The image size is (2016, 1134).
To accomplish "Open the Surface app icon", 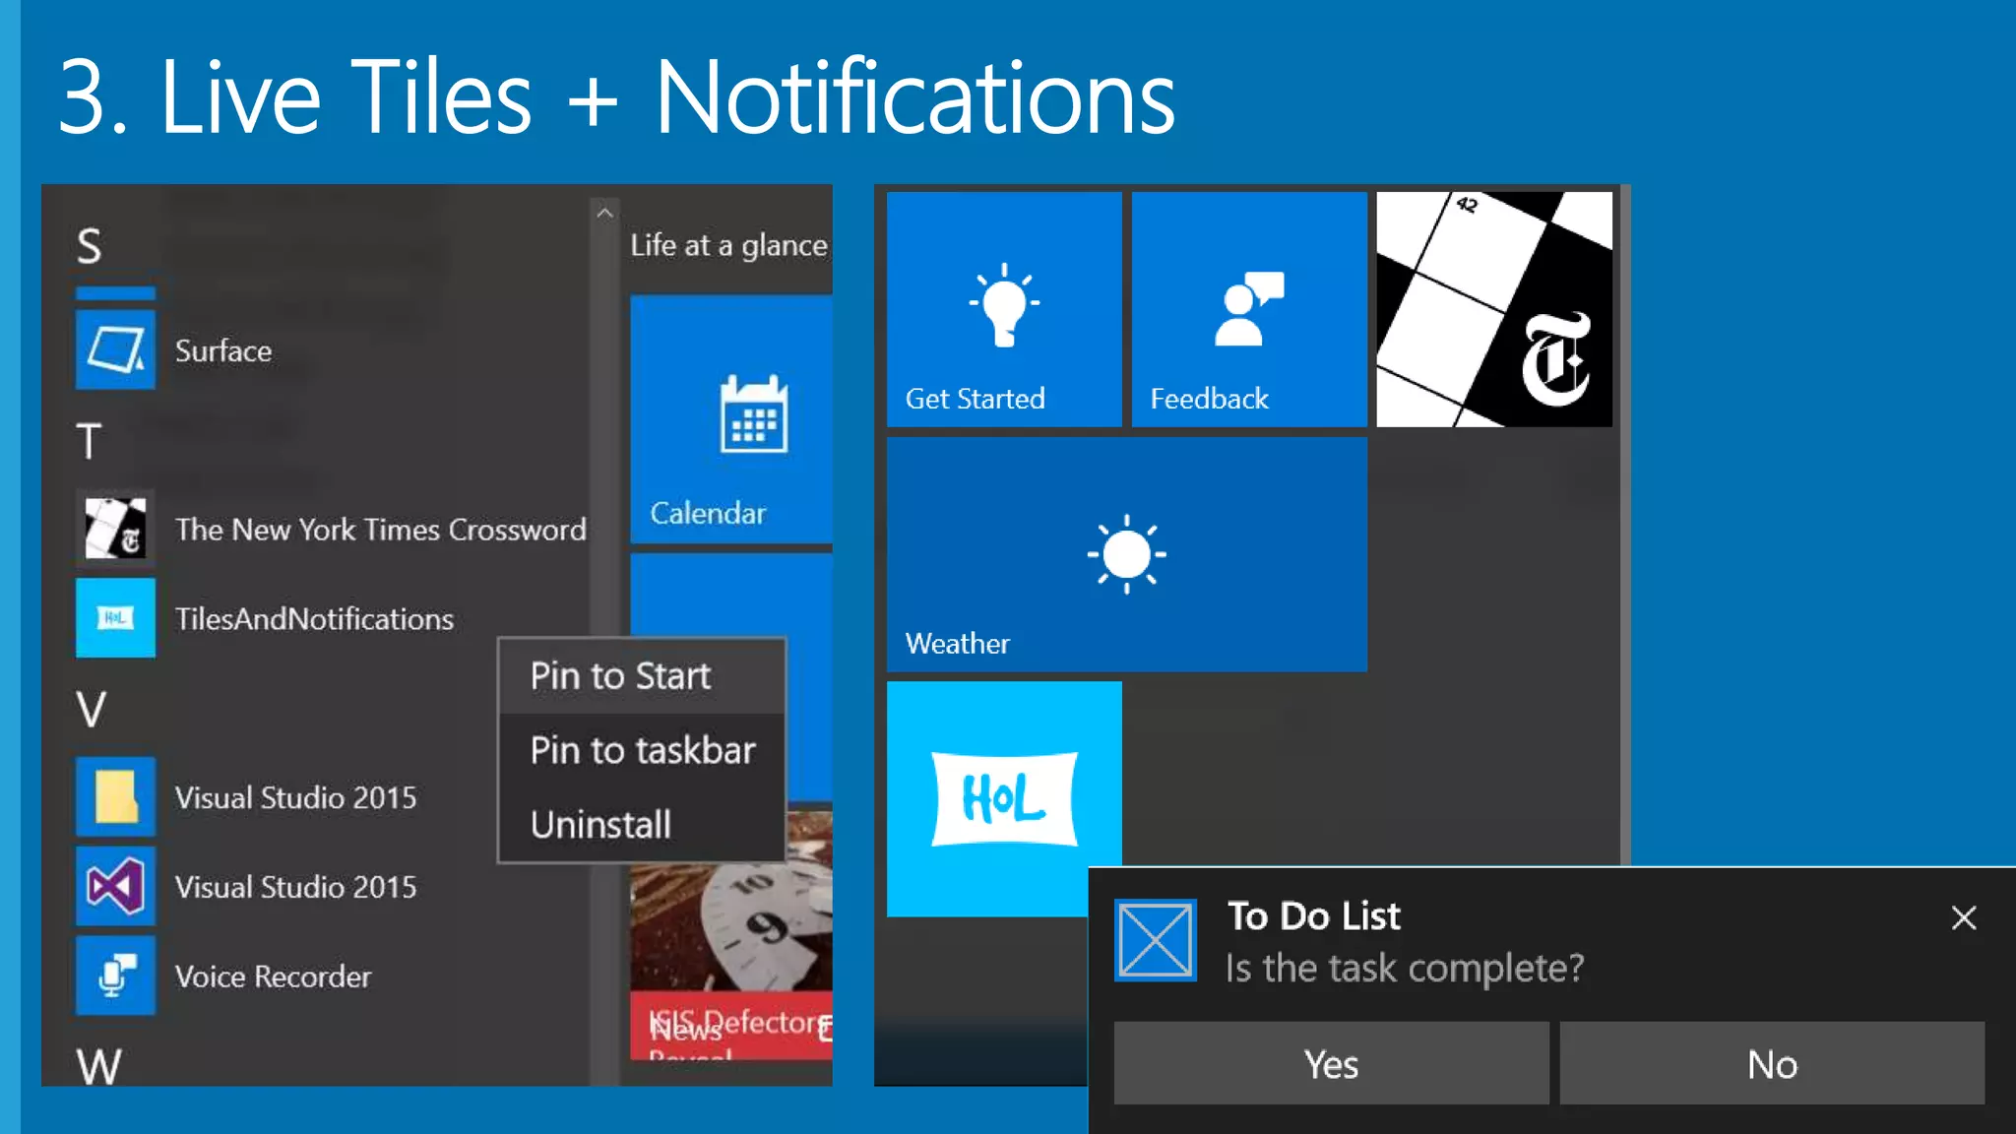I will 115,349.
